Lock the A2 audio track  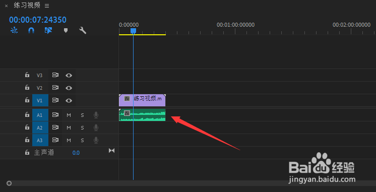(27, 127)
